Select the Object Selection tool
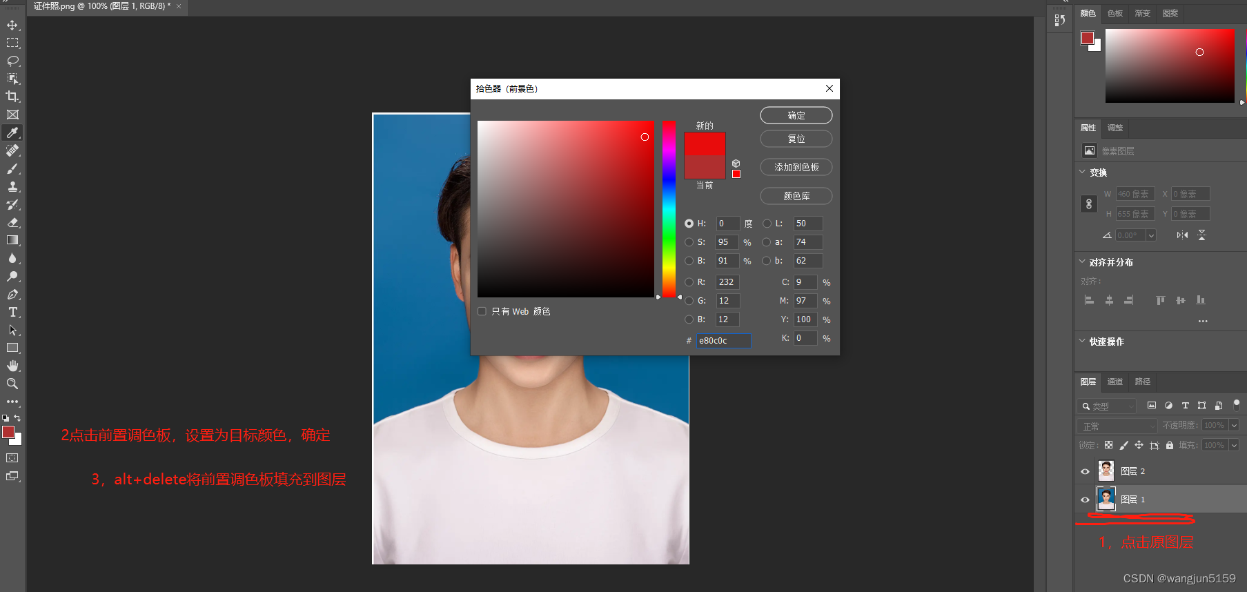 [12, 79]
